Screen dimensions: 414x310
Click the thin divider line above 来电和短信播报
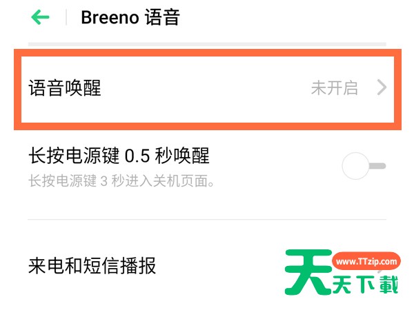point(207,219)
